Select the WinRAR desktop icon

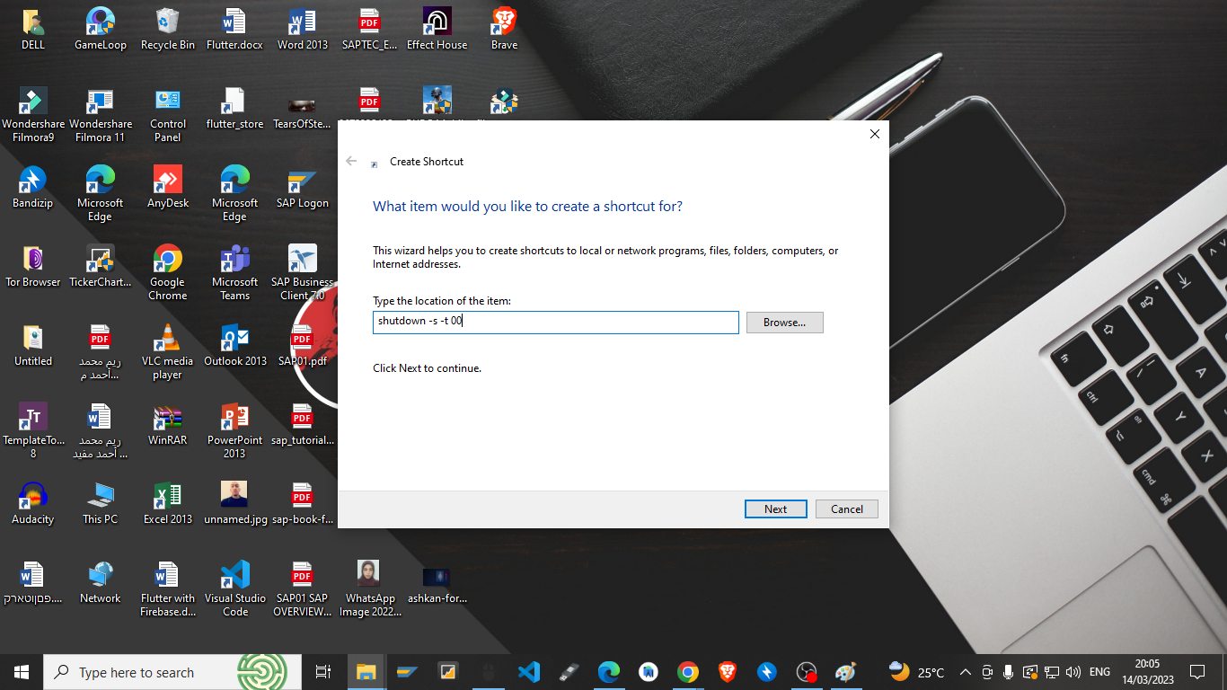point(168,424)
